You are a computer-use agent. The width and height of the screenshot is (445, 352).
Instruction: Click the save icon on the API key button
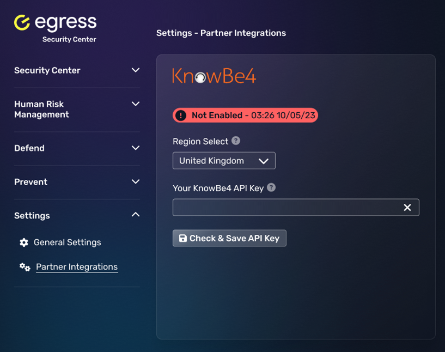pos(182,238)
